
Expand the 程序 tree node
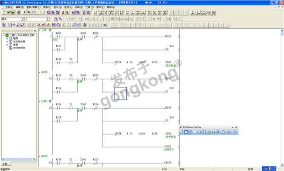pos(7,39)
